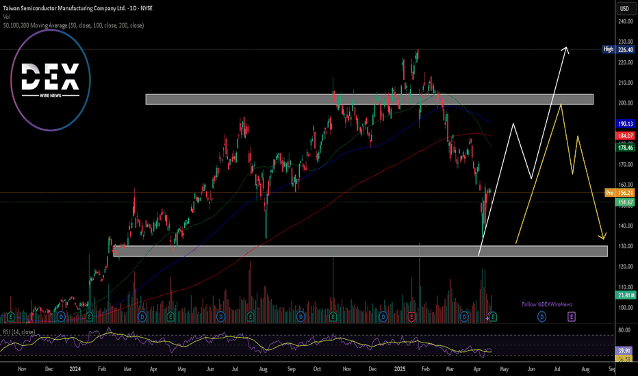
Task: Click the green 178.46 moving average value
Action: click(x=626, y=148)
